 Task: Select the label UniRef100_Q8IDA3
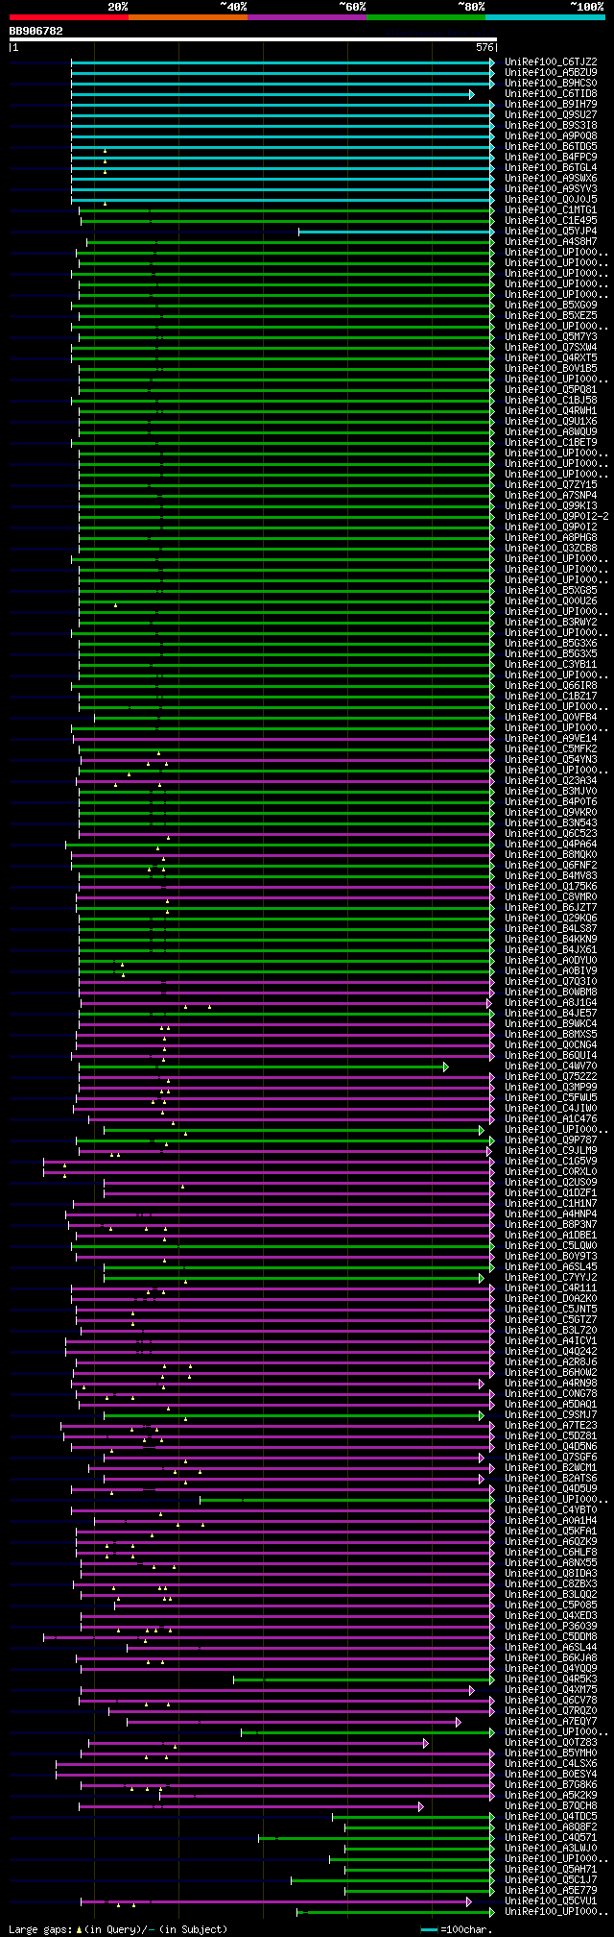pyautogui.click(x=551, y=1574)
